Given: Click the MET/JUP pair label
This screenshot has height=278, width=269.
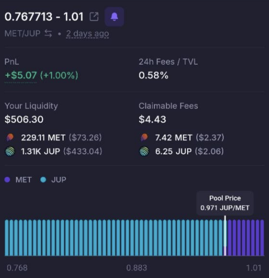Looking at the screenshot, I should click(x=22, y=33).
